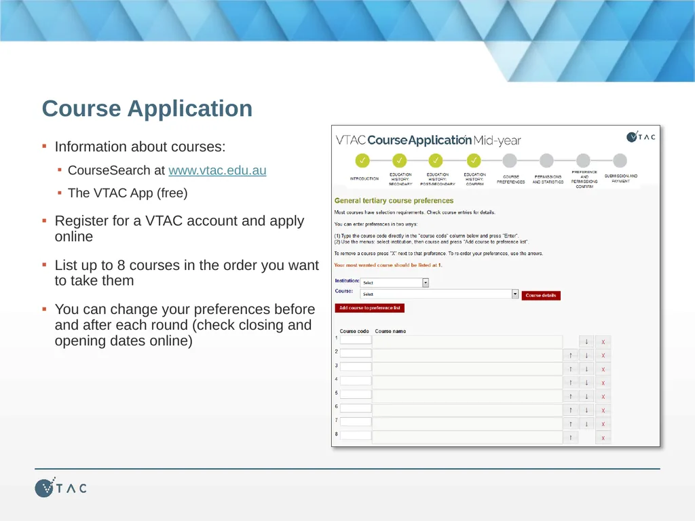
Task: Click course code field for preference 3
Action: pyautogui.click(x=356, y=367)
